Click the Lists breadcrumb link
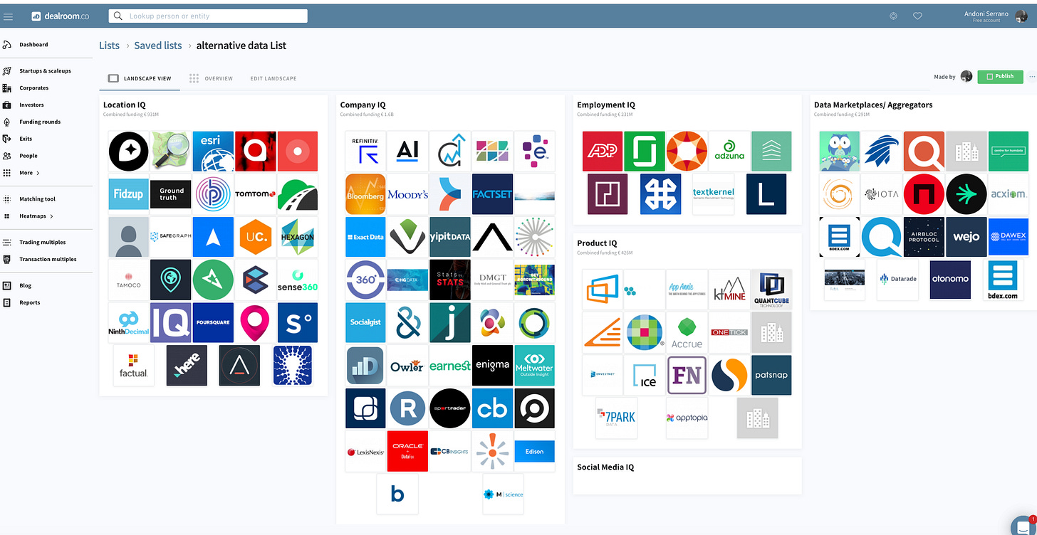 [109, 46]
